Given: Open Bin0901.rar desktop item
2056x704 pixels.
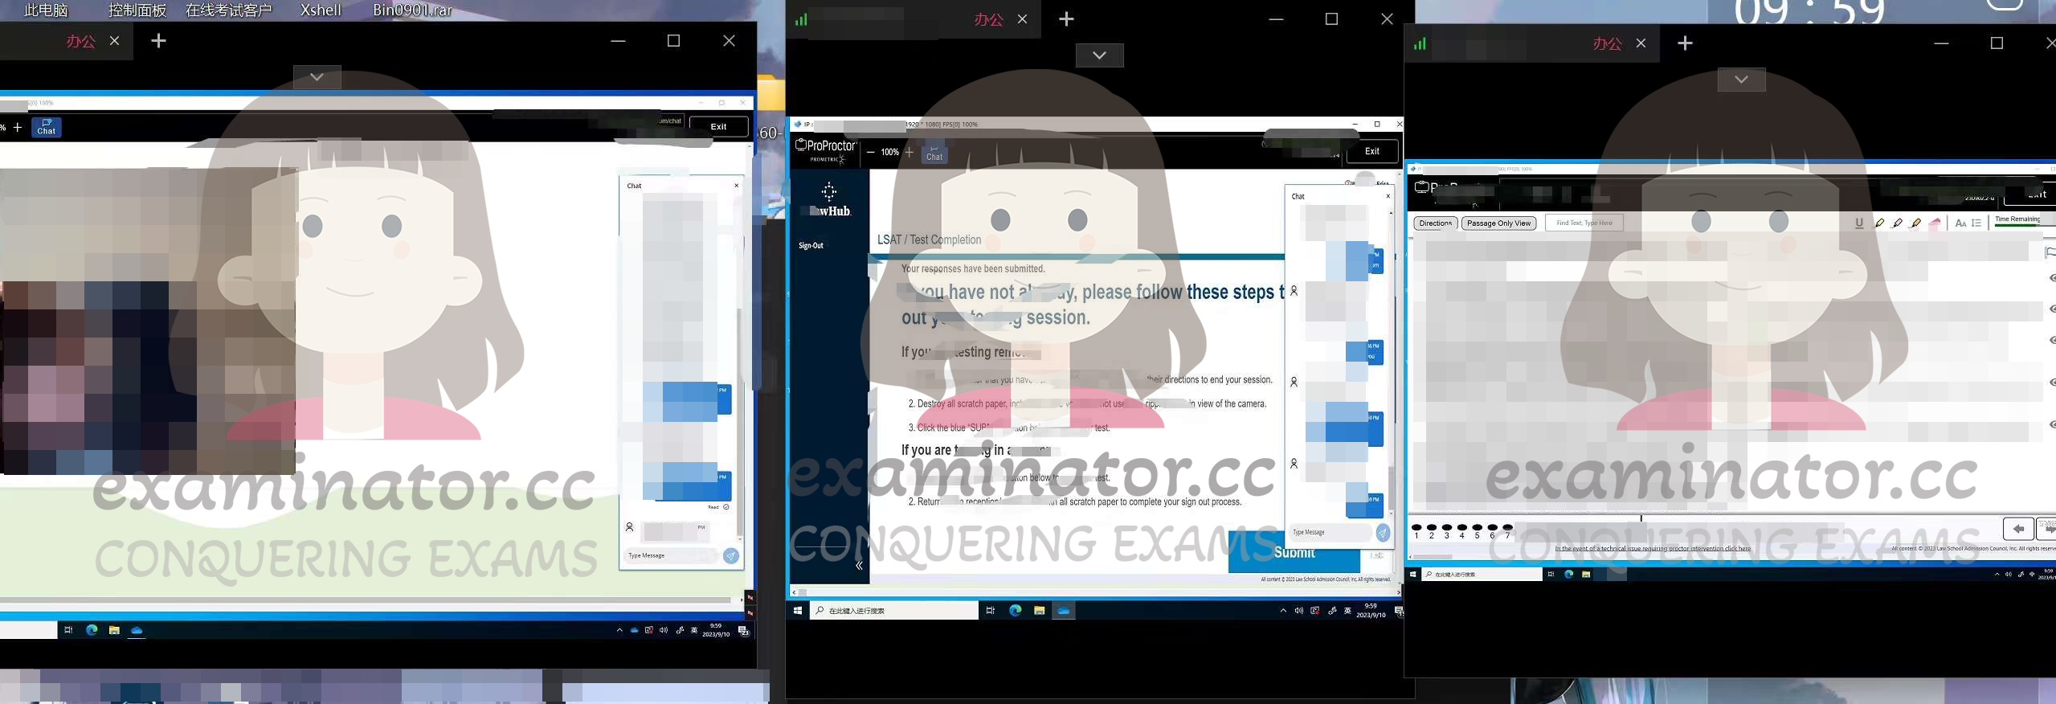Looking at the screenshot, I should pos(412,10).
